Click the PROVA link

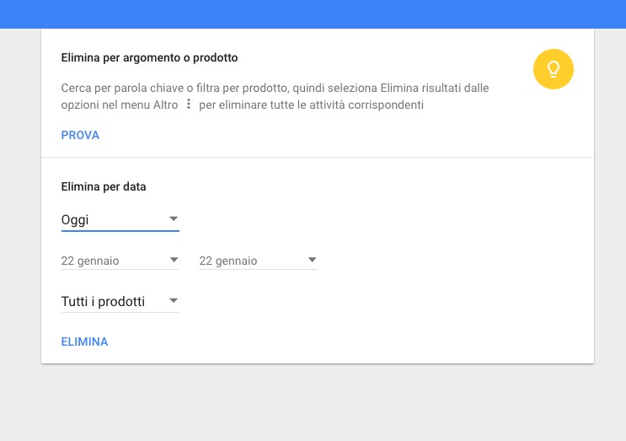[80, 135]
